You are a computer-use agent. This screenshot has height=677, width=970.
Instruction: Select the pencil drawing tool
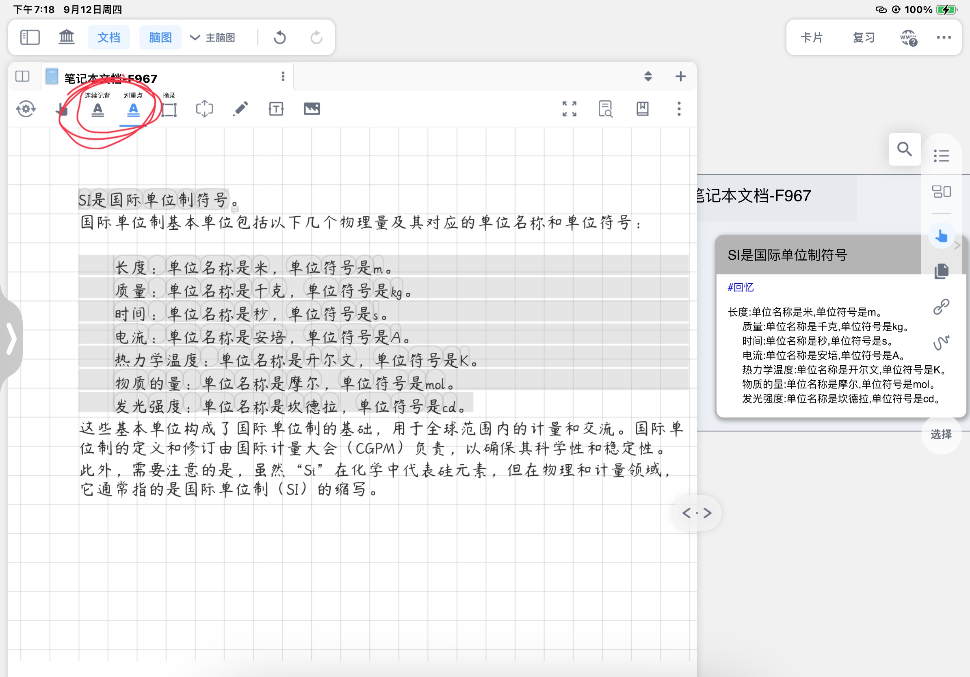pos(240,109)
